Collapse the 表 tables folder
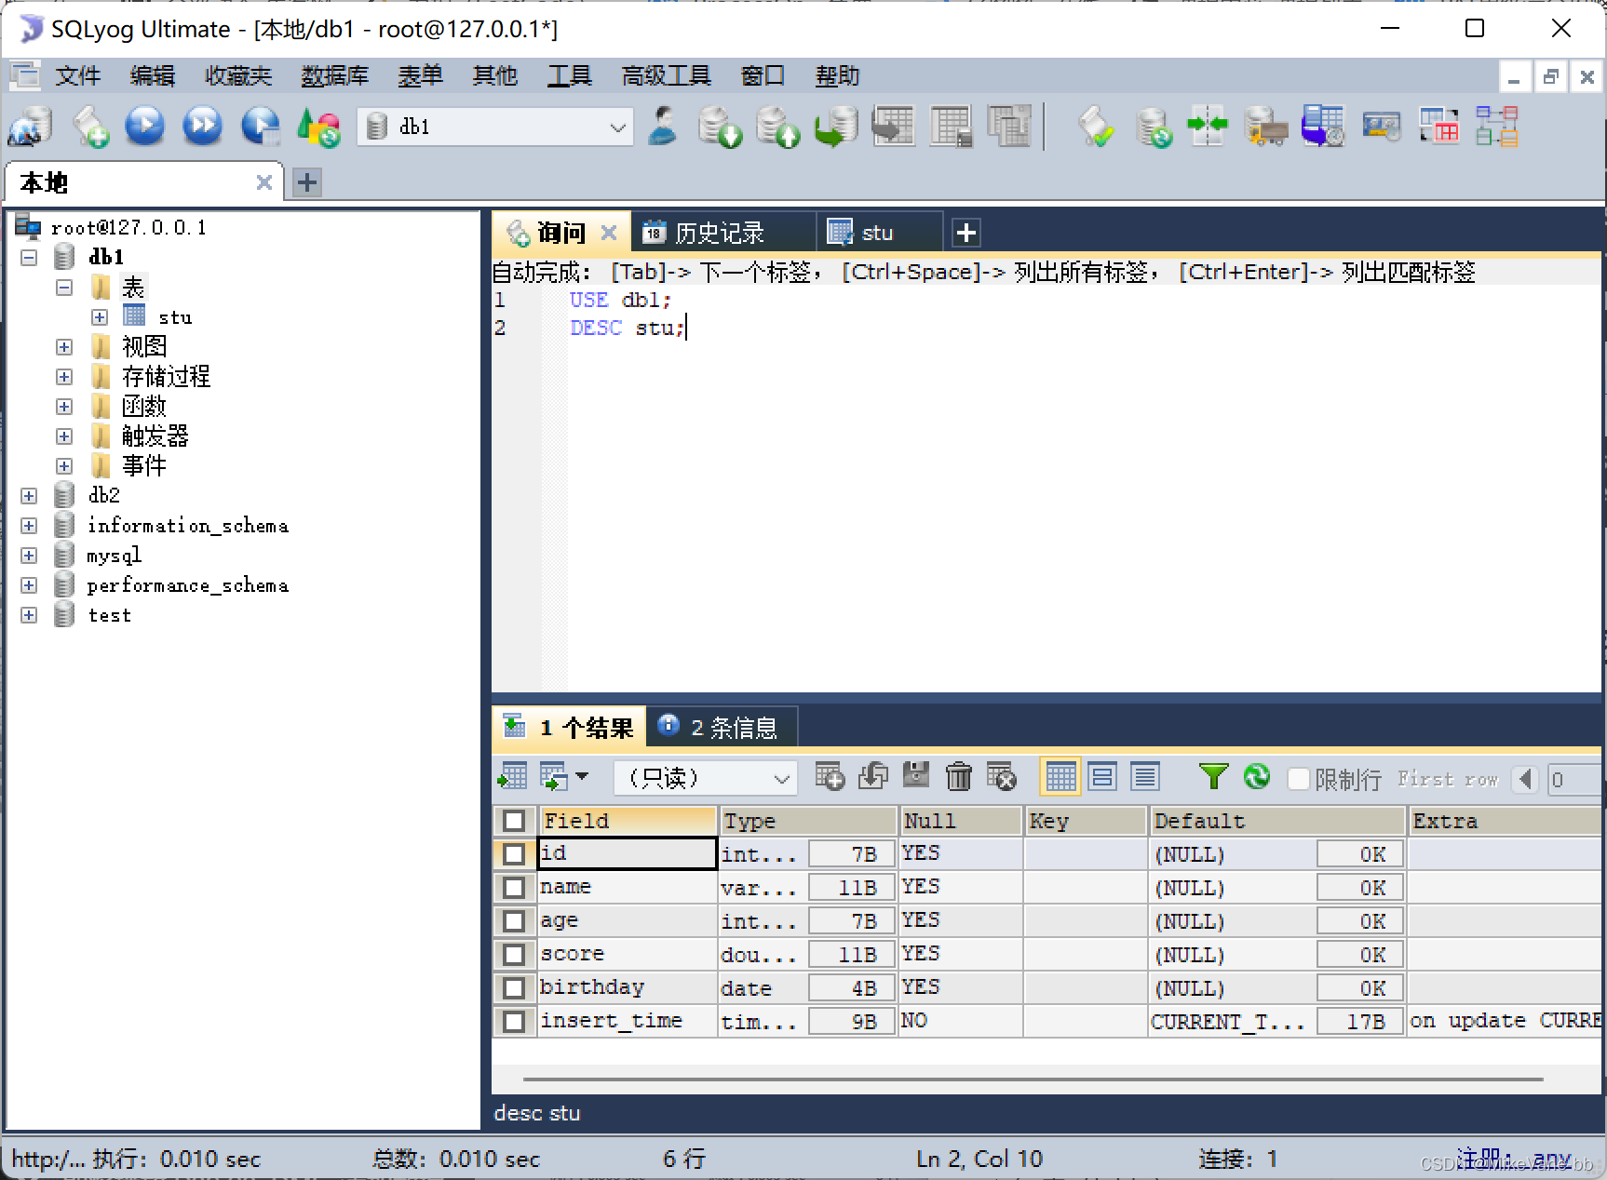Screen dimensions: 1607x1180 (x=64, y=287)
